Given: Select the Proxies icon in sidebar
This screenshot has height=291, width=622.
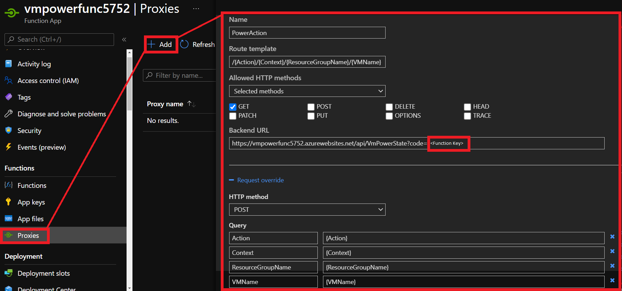Looking at the screenshot, I should [8, 235].
